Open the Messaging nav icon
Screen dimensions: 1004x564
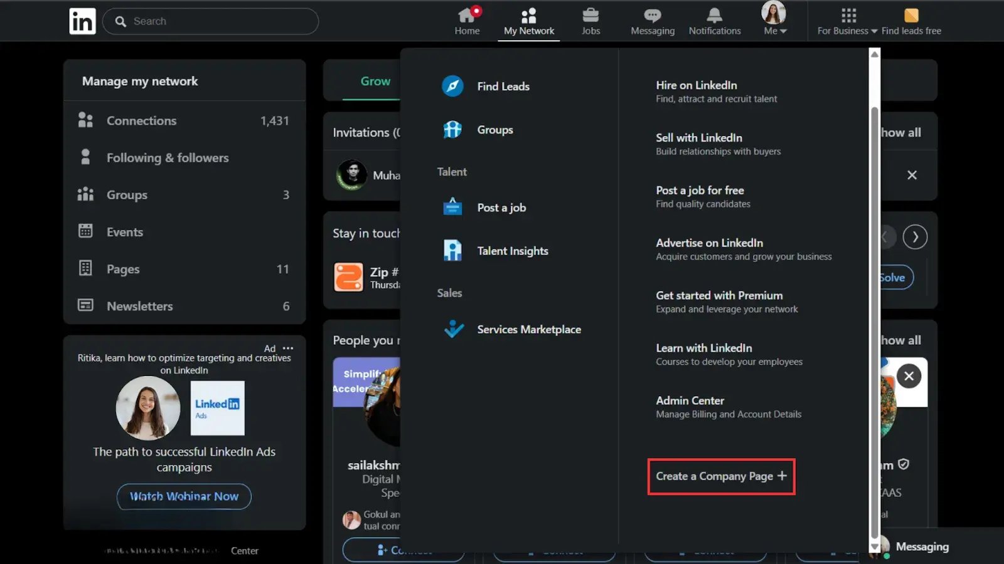652,16
